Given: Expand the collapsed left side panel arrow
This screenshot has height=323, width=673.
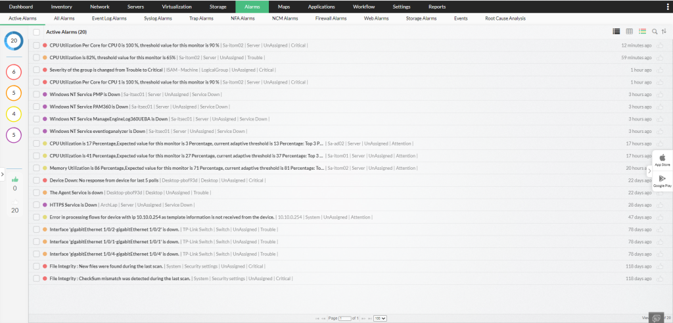Looking at the screenshot, I should pos(3,174).
